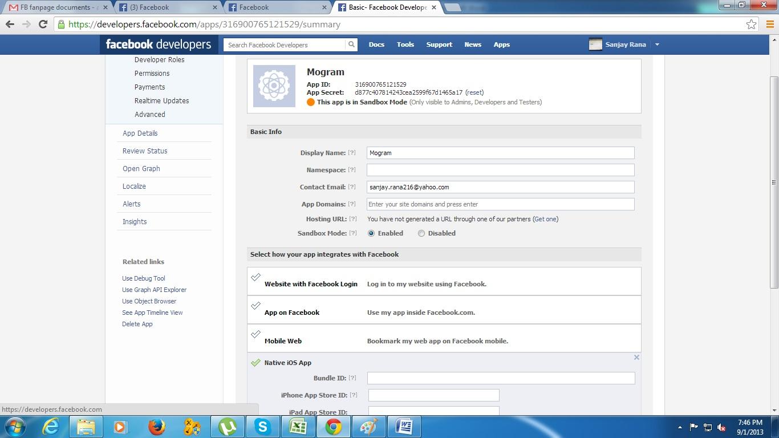The height and width of the screenshot is (438, 779).
Task: Click the Get one hosting link
Action: pyautogui.click(x=545, y=219)
